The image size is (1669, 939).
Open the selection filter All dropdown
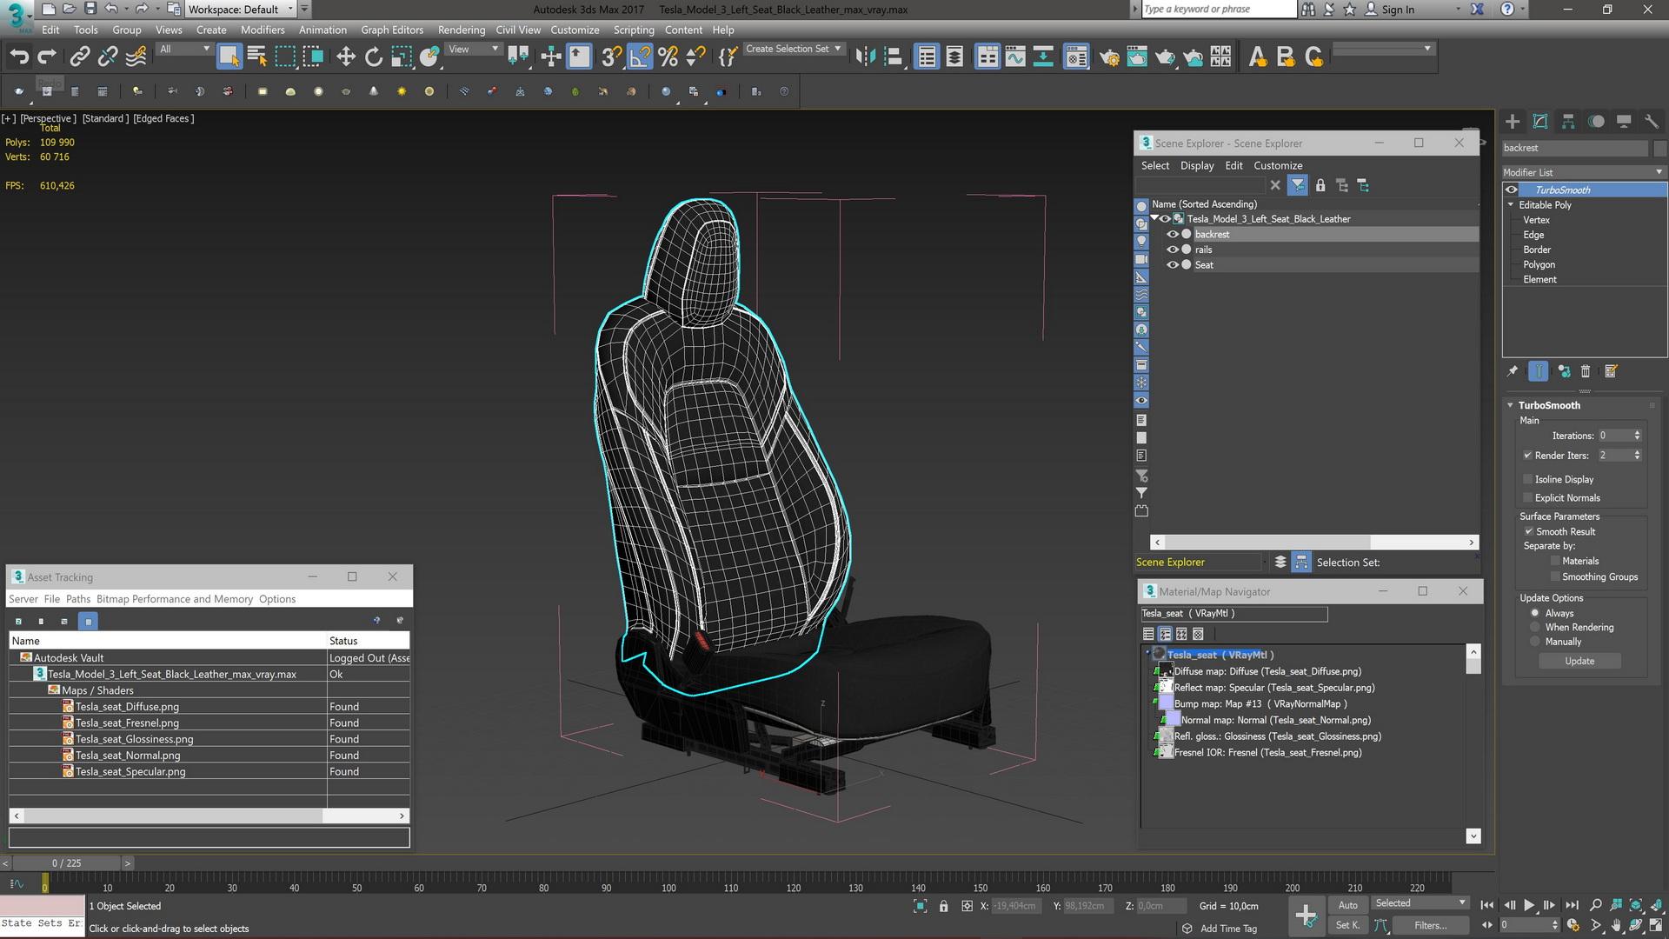(x=185, y=50)
